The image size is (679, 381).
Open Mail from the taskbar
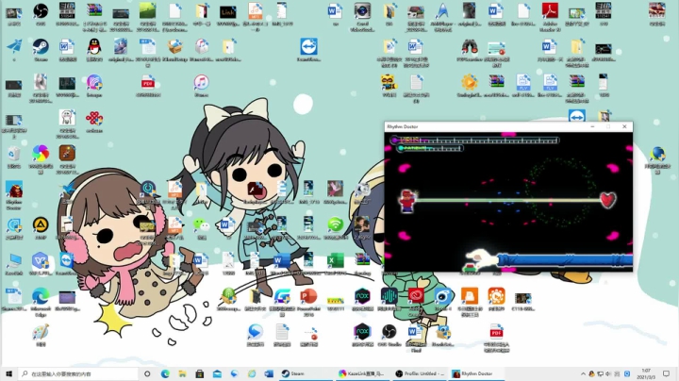pos(217,373)
